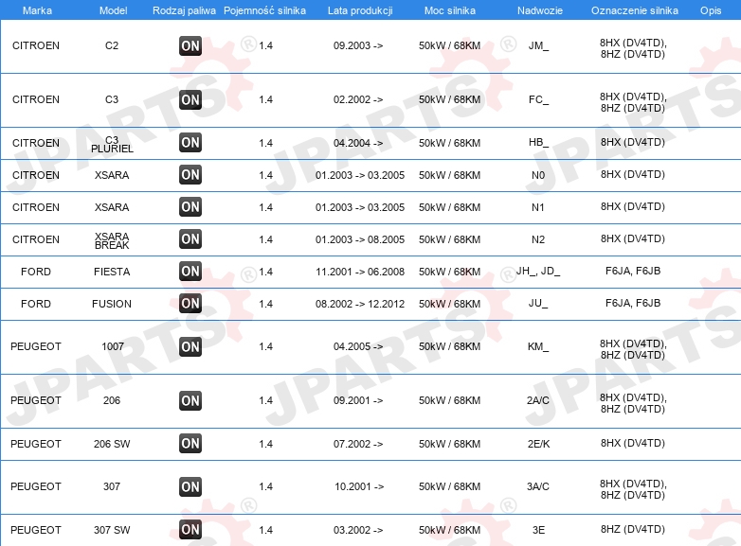The height and width of the screenshot is (546, 741).
Task: Click the Model column header
Action: [x=113, y=10]
